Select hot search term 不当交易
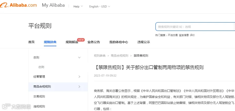Screen dimensions: 235x111 pyautogui.click(x=173, y=35)
